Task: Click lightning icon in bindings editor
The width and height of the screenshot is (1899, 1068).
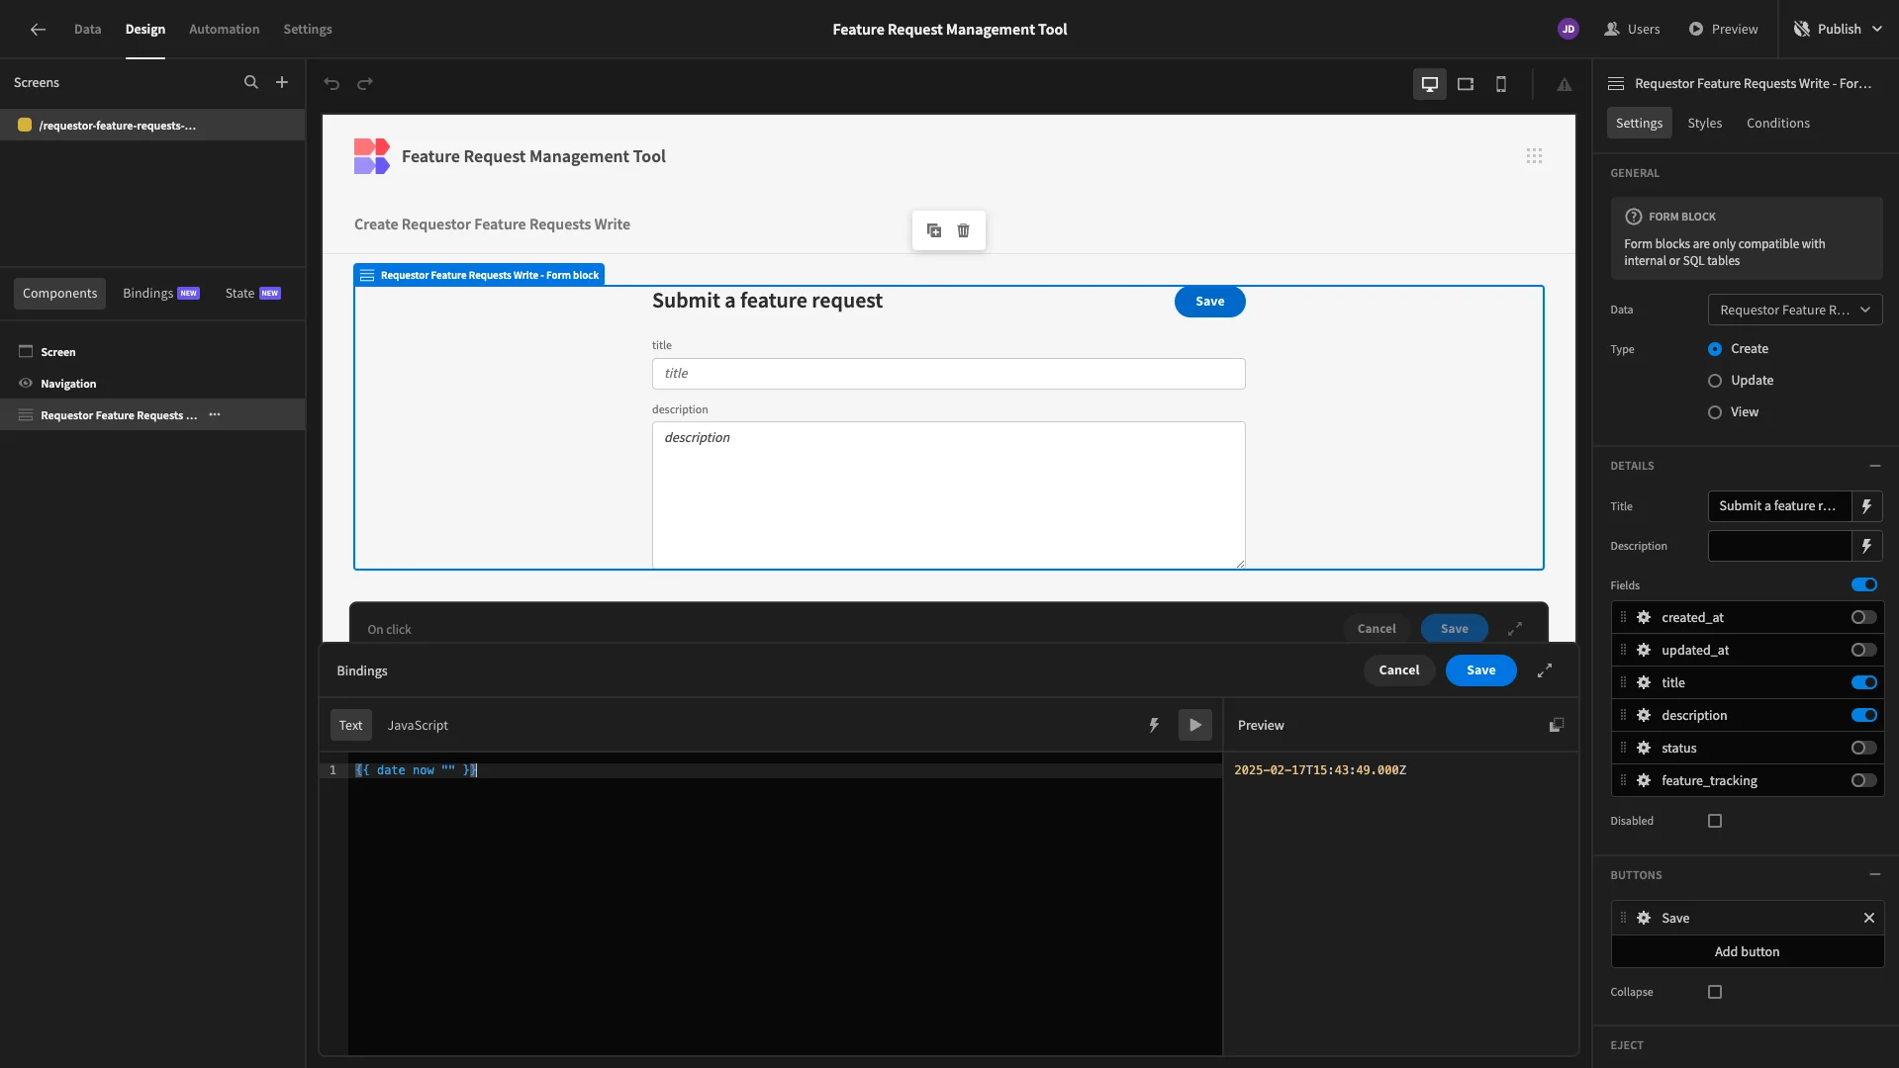Action: click(1154, 725)
